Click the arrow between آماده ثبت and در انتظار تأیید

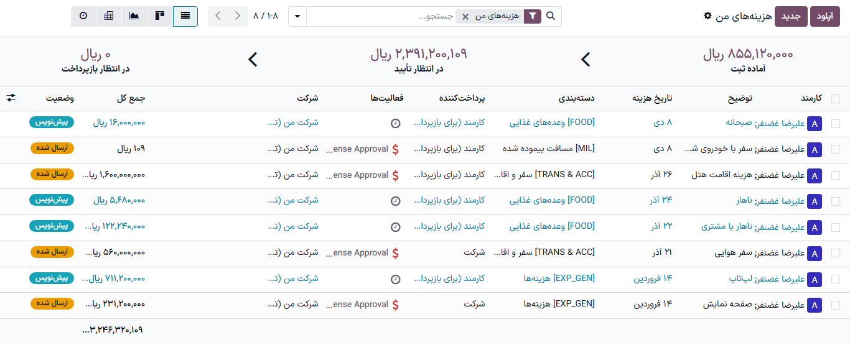coord(586,60)
